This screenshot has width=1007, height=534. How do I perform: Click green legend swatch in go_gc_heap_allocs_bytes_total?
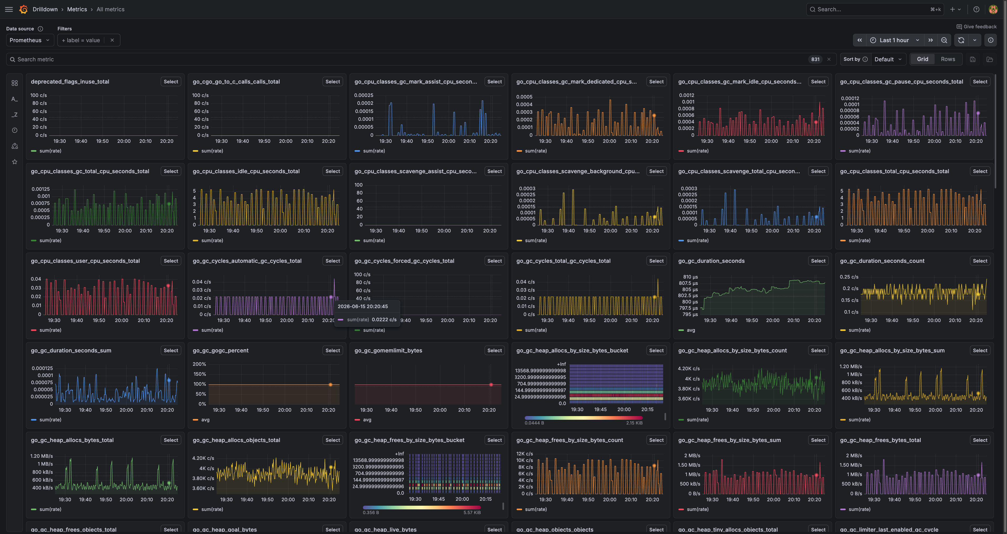[34, 509]
